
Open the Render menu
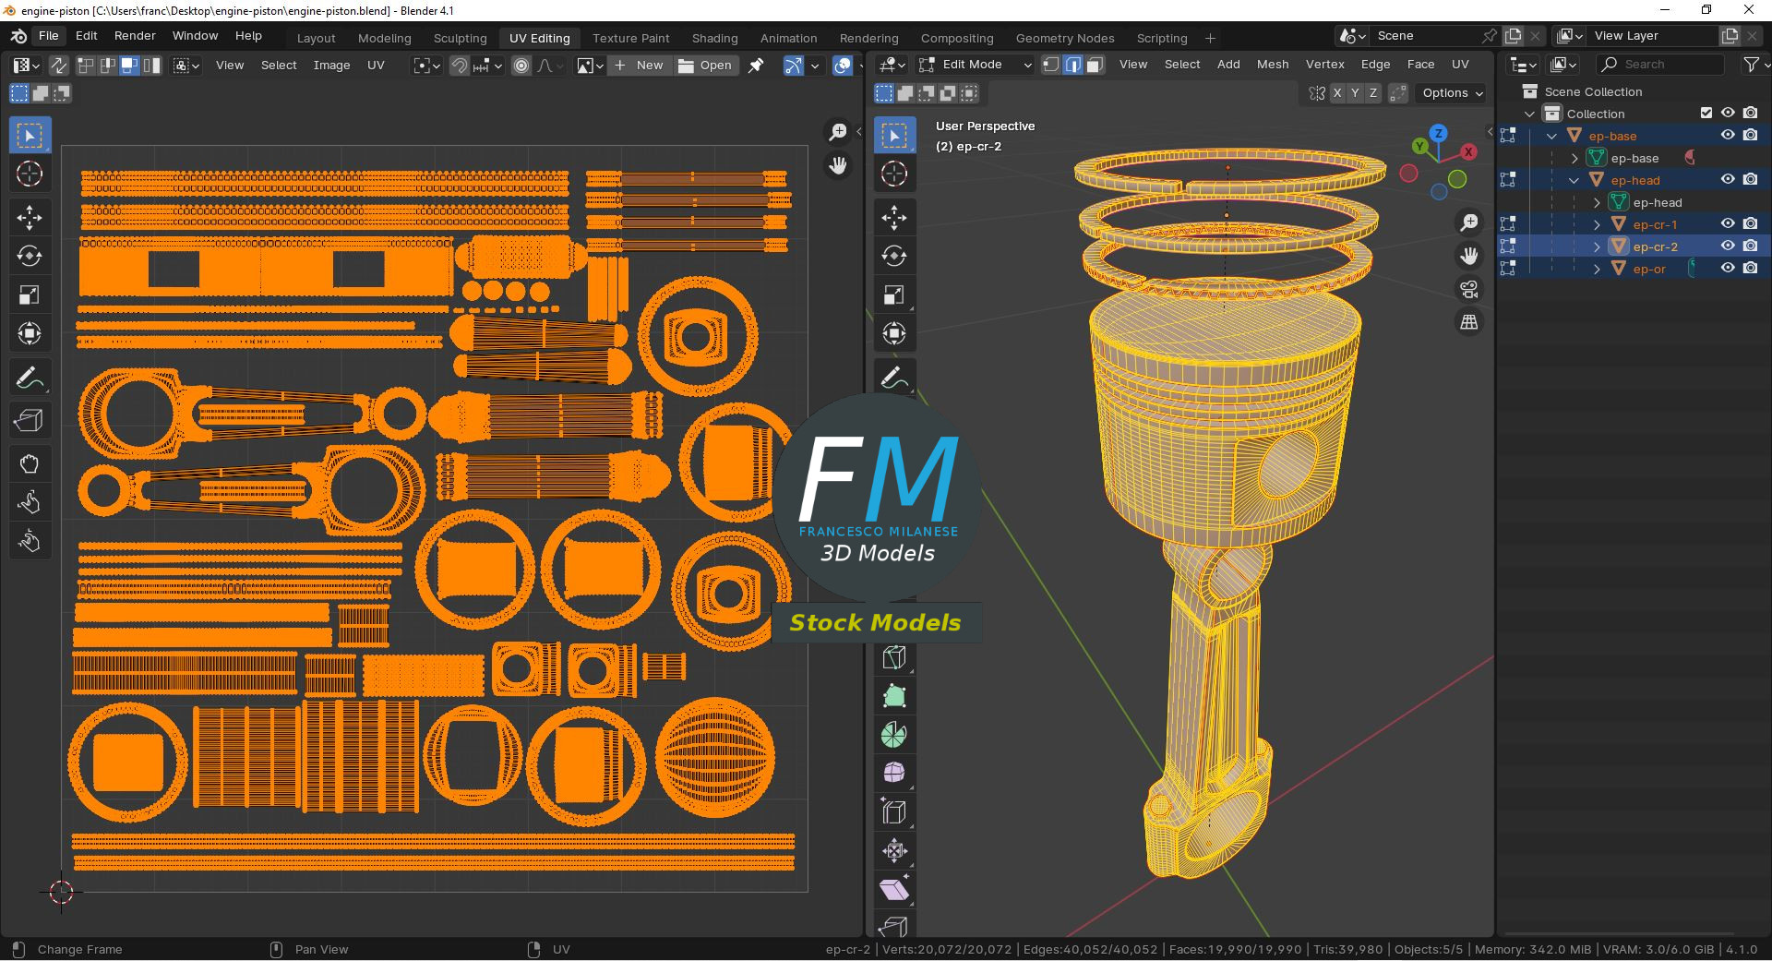tap(135, 35)
